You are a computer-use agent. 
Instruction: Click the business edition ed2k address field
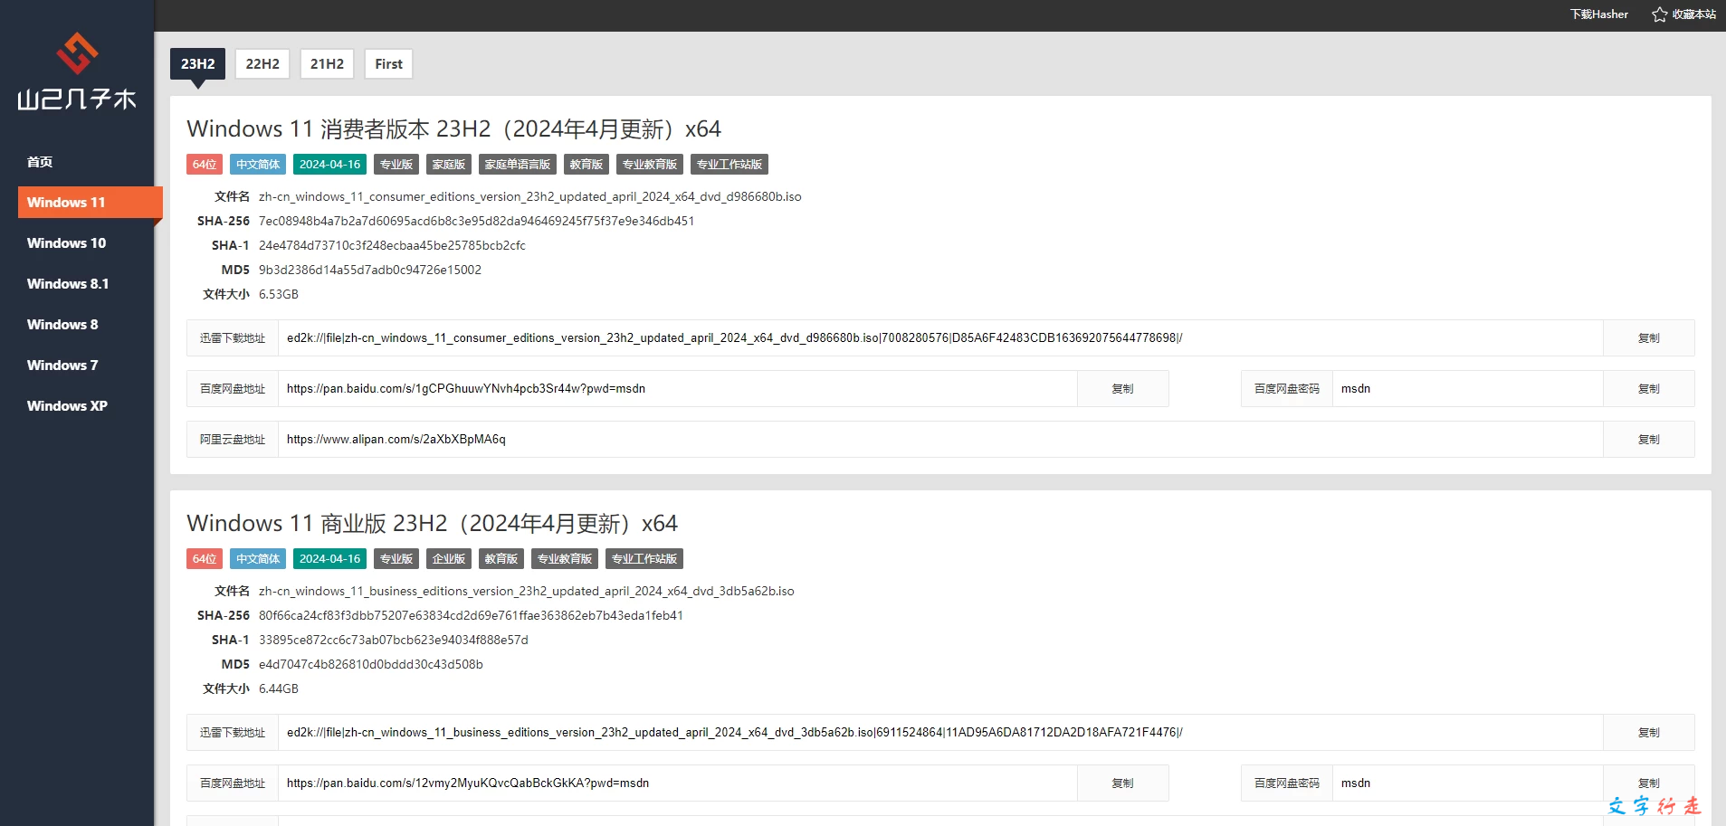click(940, 733)
